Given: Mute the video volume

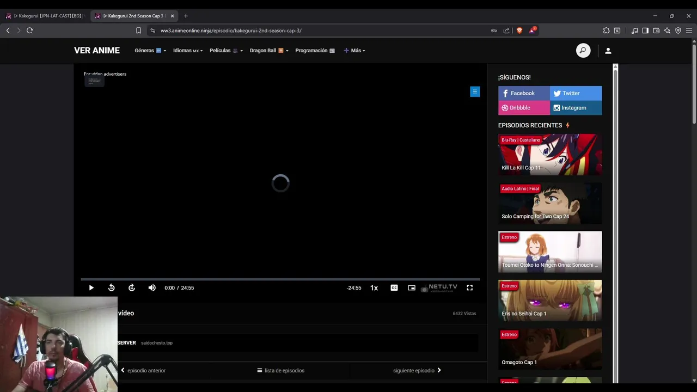Looking at the screenshot, I should (x=152, y=287).
